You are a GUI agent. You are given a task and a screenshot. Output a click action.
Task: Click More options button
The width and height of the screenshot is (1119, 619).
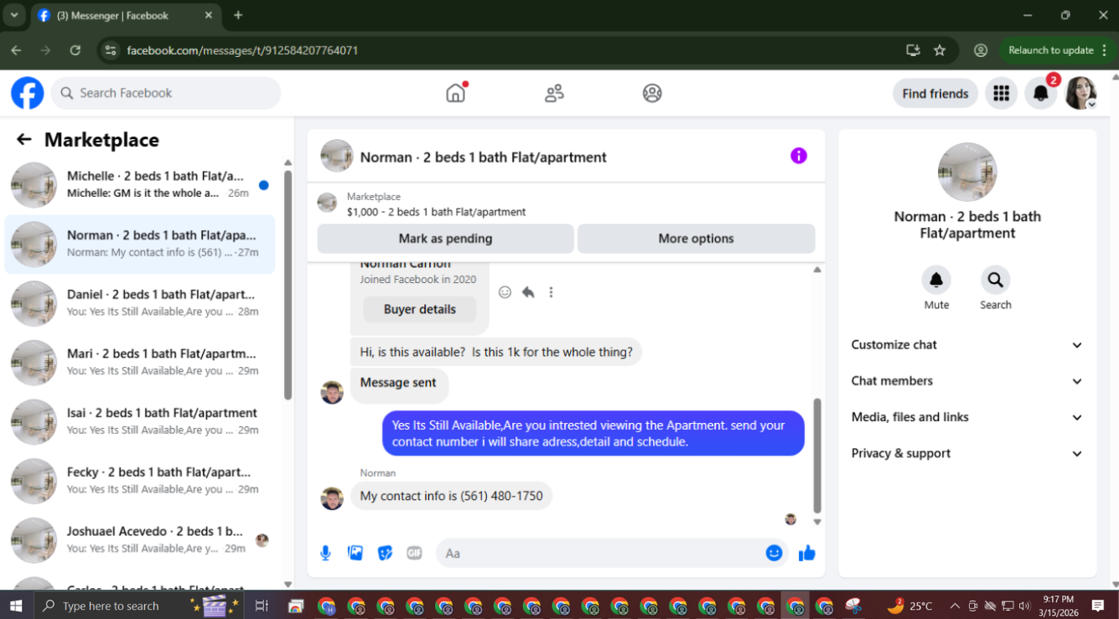(696, 239)
